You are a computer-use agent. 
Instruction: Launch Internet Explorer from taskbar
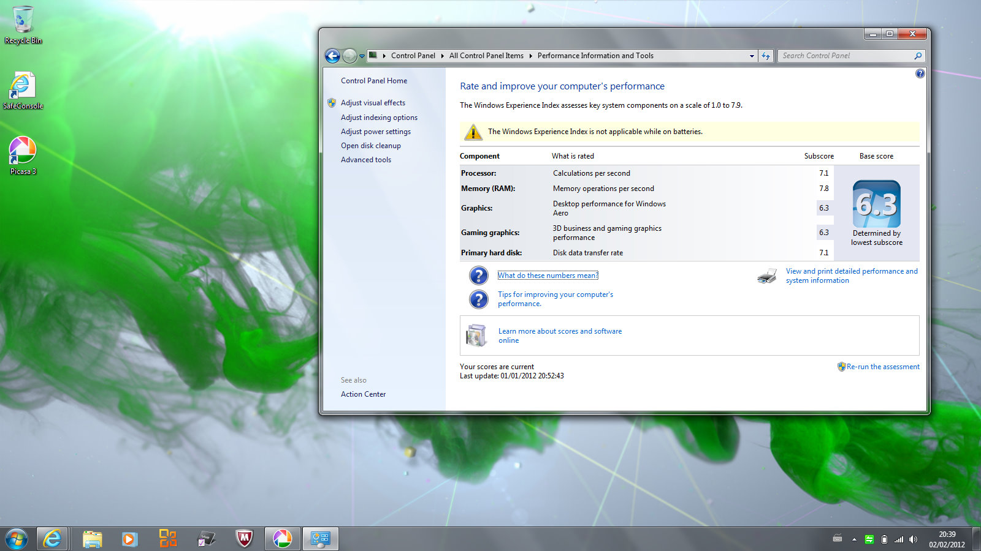(52, 539)
